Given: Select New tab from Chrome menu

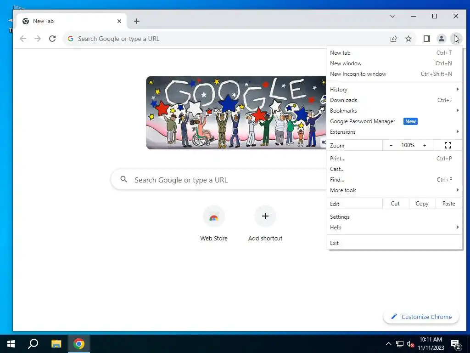Looking at the screenshot, I should click(394, 53).
